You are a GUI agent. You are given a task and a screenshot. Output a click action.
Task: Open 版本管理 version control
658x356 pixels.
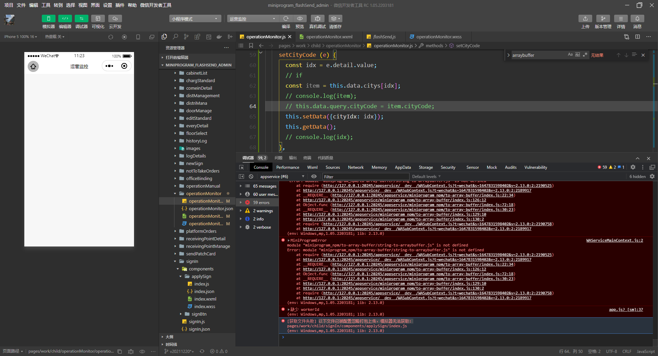coord(603,18)
